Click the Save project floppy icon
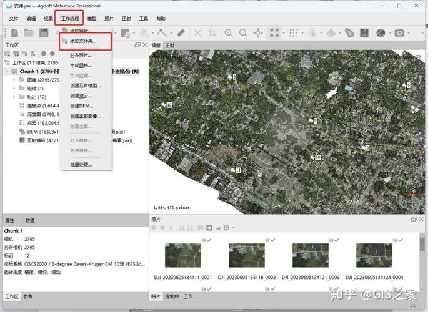Image resolution: width=428 pixels, height=312 pixels. click(44, 33)
